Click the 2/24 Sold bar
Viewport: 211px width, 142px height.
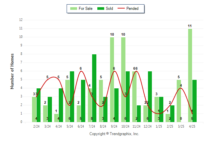39,105
